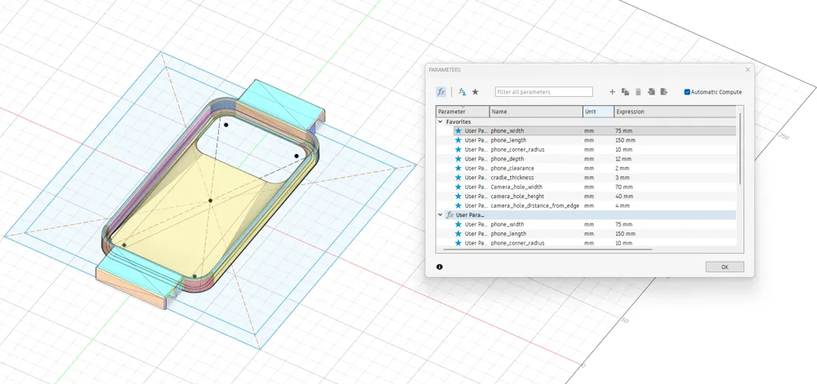Select the Camera_hole_width parameter name
817x384 pixels.
click(516, 187)
